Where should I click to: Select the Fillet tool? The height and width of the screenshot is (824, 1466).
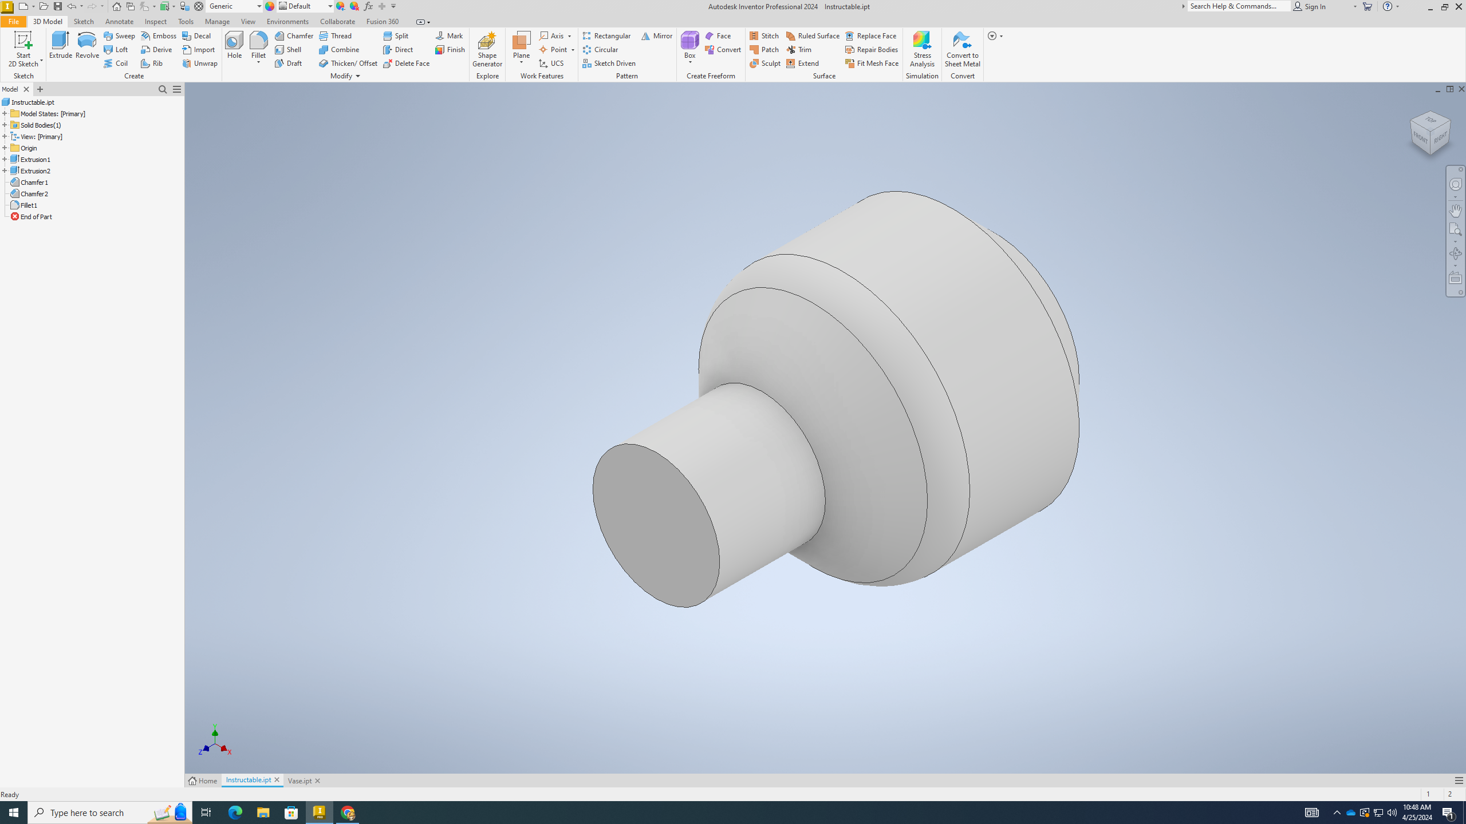(258, 45)
